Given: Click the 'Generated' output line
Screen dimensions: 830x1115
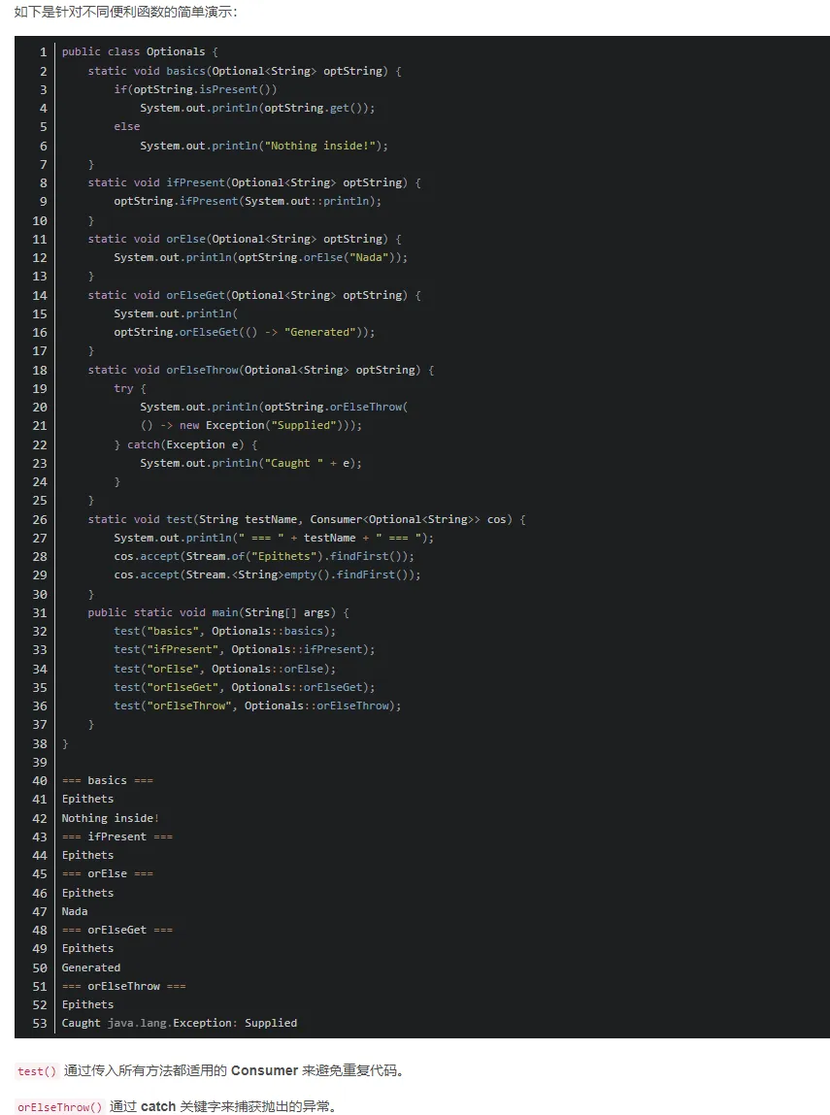Looking at the screenshot, I should [x=91, y=967].
